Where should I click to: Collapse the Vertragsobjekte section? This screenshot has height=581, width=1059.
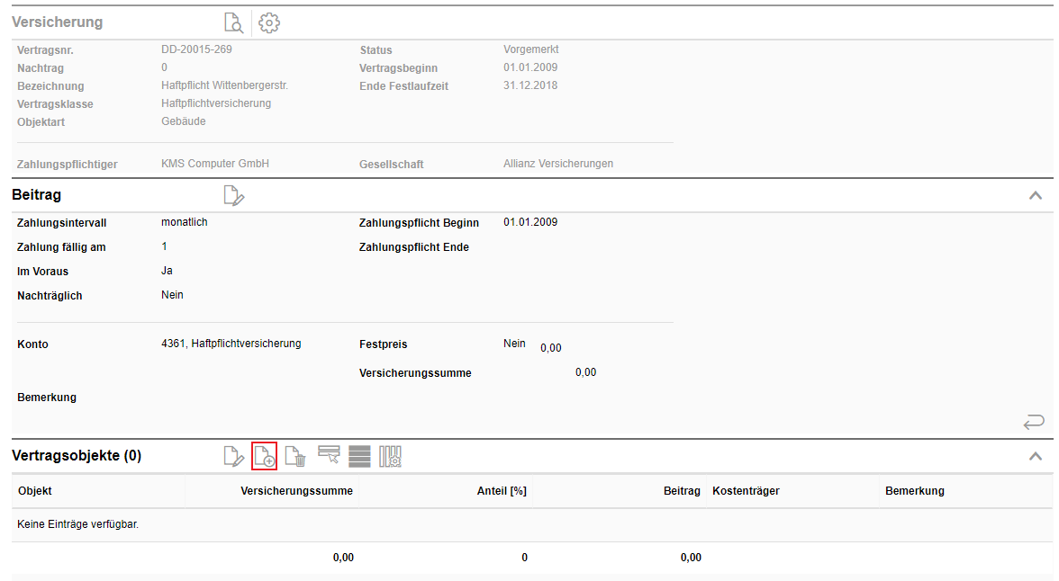pos(1036,456)
